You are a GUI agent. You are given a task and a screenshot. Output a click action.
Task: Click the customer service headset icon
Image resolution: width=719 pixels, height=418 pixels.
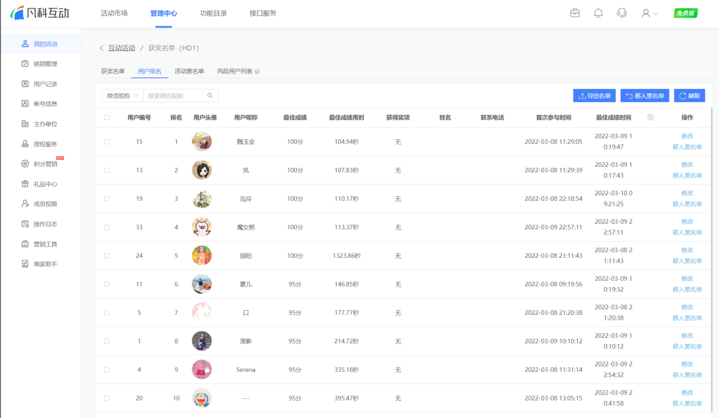(x=622, y=13)
